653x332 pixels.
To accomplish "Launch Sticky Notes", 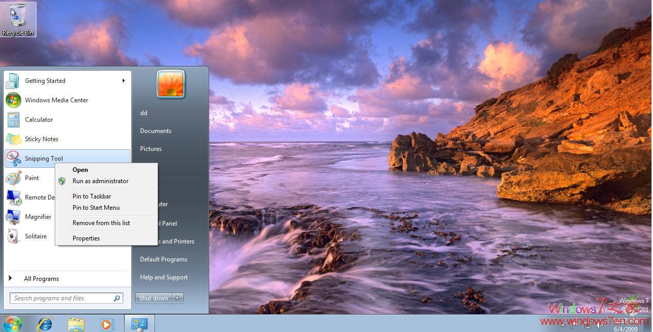I will coord(41,139).
